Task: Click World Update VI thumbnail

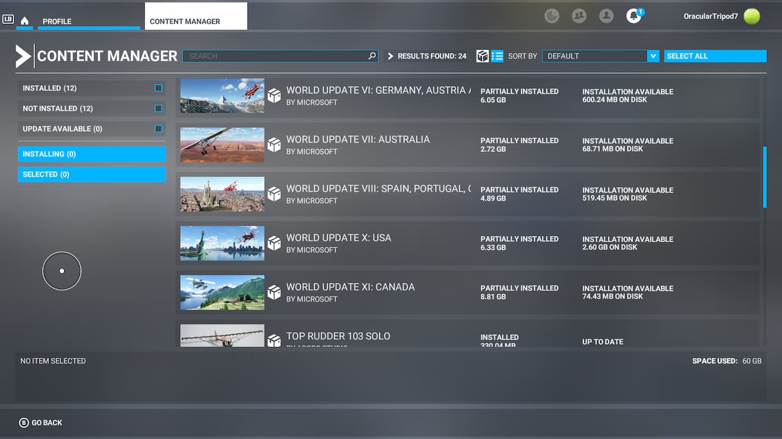Action: (x=222, y=96)
